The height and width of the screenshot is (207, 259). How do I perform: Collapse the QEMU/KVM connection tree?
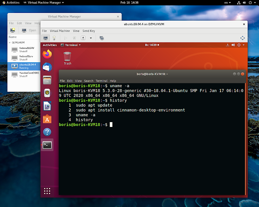pos(10,42)
